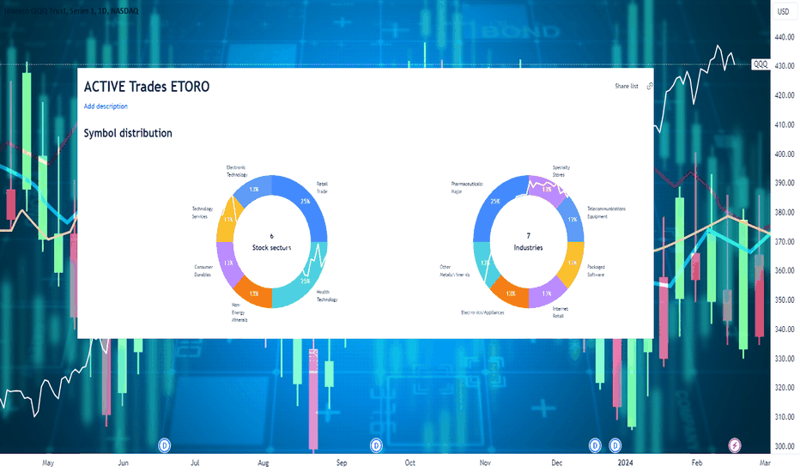Select the Electronics/Appliances orange segment
Viewport: 800px width, 472px height.
[510, 293]
